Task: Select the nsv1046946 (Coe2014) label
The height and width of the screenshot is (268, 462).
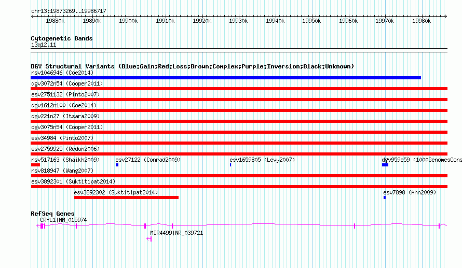Action: (62, 73)
